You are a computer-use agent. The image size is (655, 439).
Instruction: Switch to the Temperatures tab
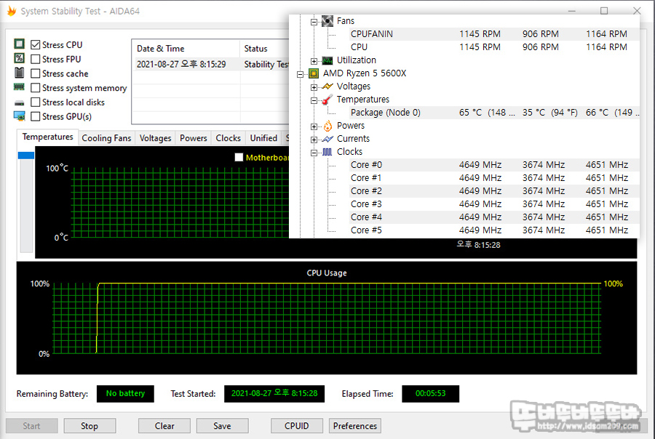[47, 137]
